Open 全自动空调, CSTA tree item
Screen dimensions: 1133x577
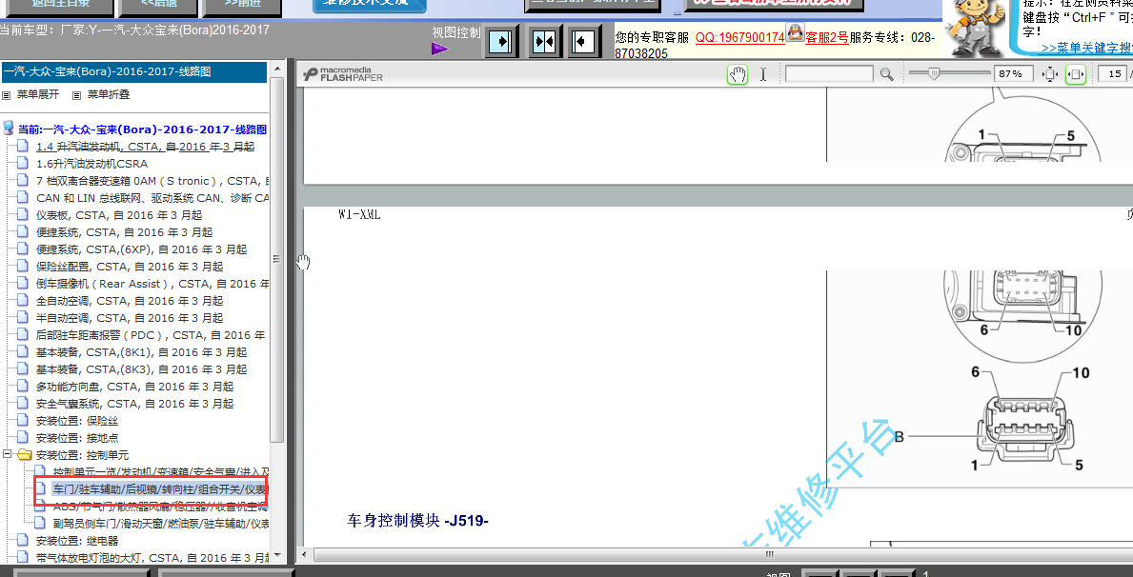click(x=130, y=301)
